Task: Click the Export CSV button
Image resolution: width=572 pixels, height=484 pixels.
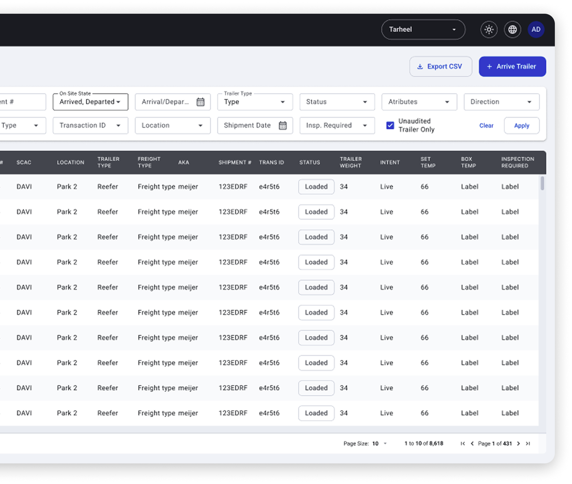Action: tap(441, 66)
